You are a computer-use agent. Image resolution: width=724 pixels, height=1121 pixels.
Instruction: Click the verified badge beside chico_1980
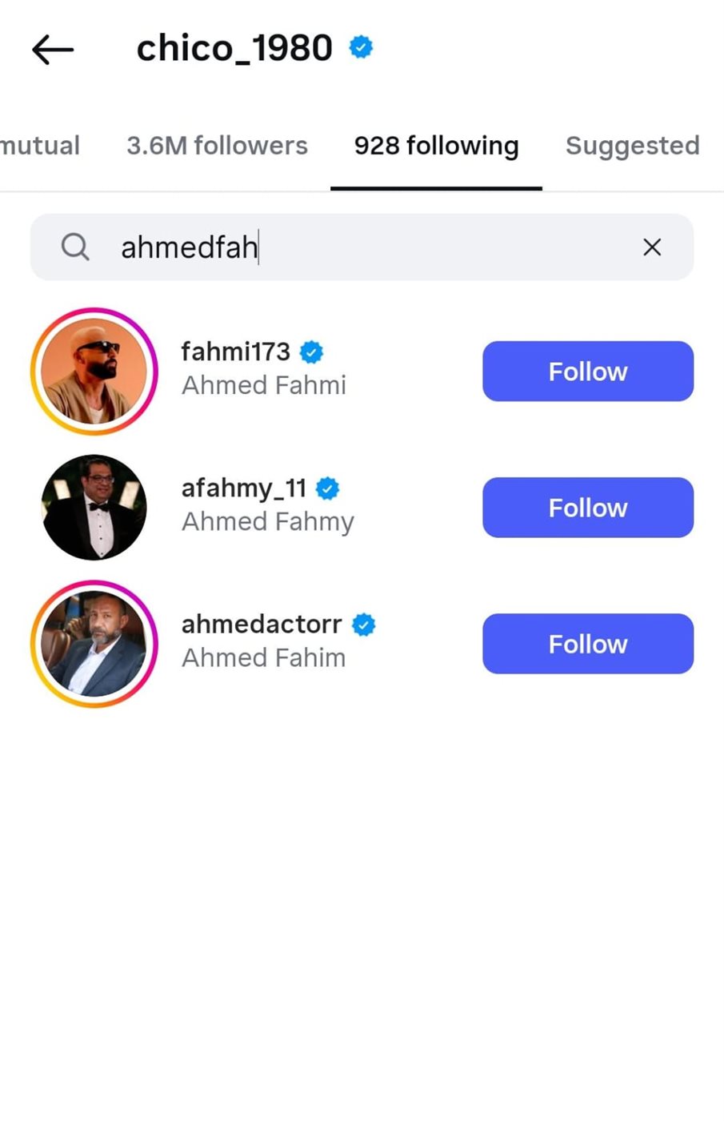tap(361, 47)
